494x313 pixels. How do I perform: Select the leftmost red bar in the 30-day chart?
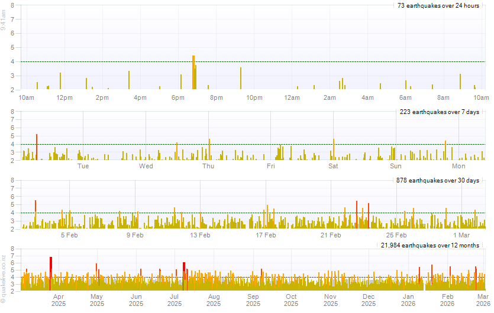(35, 214)
